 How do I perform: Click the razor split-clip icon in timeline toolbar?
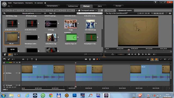(x=86, y=59)
